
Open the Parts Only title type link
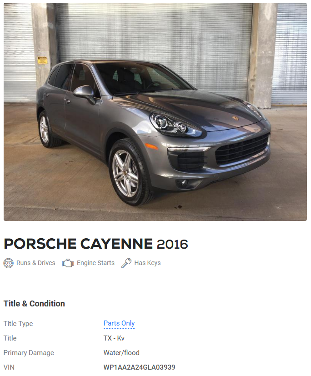(119, 323)
